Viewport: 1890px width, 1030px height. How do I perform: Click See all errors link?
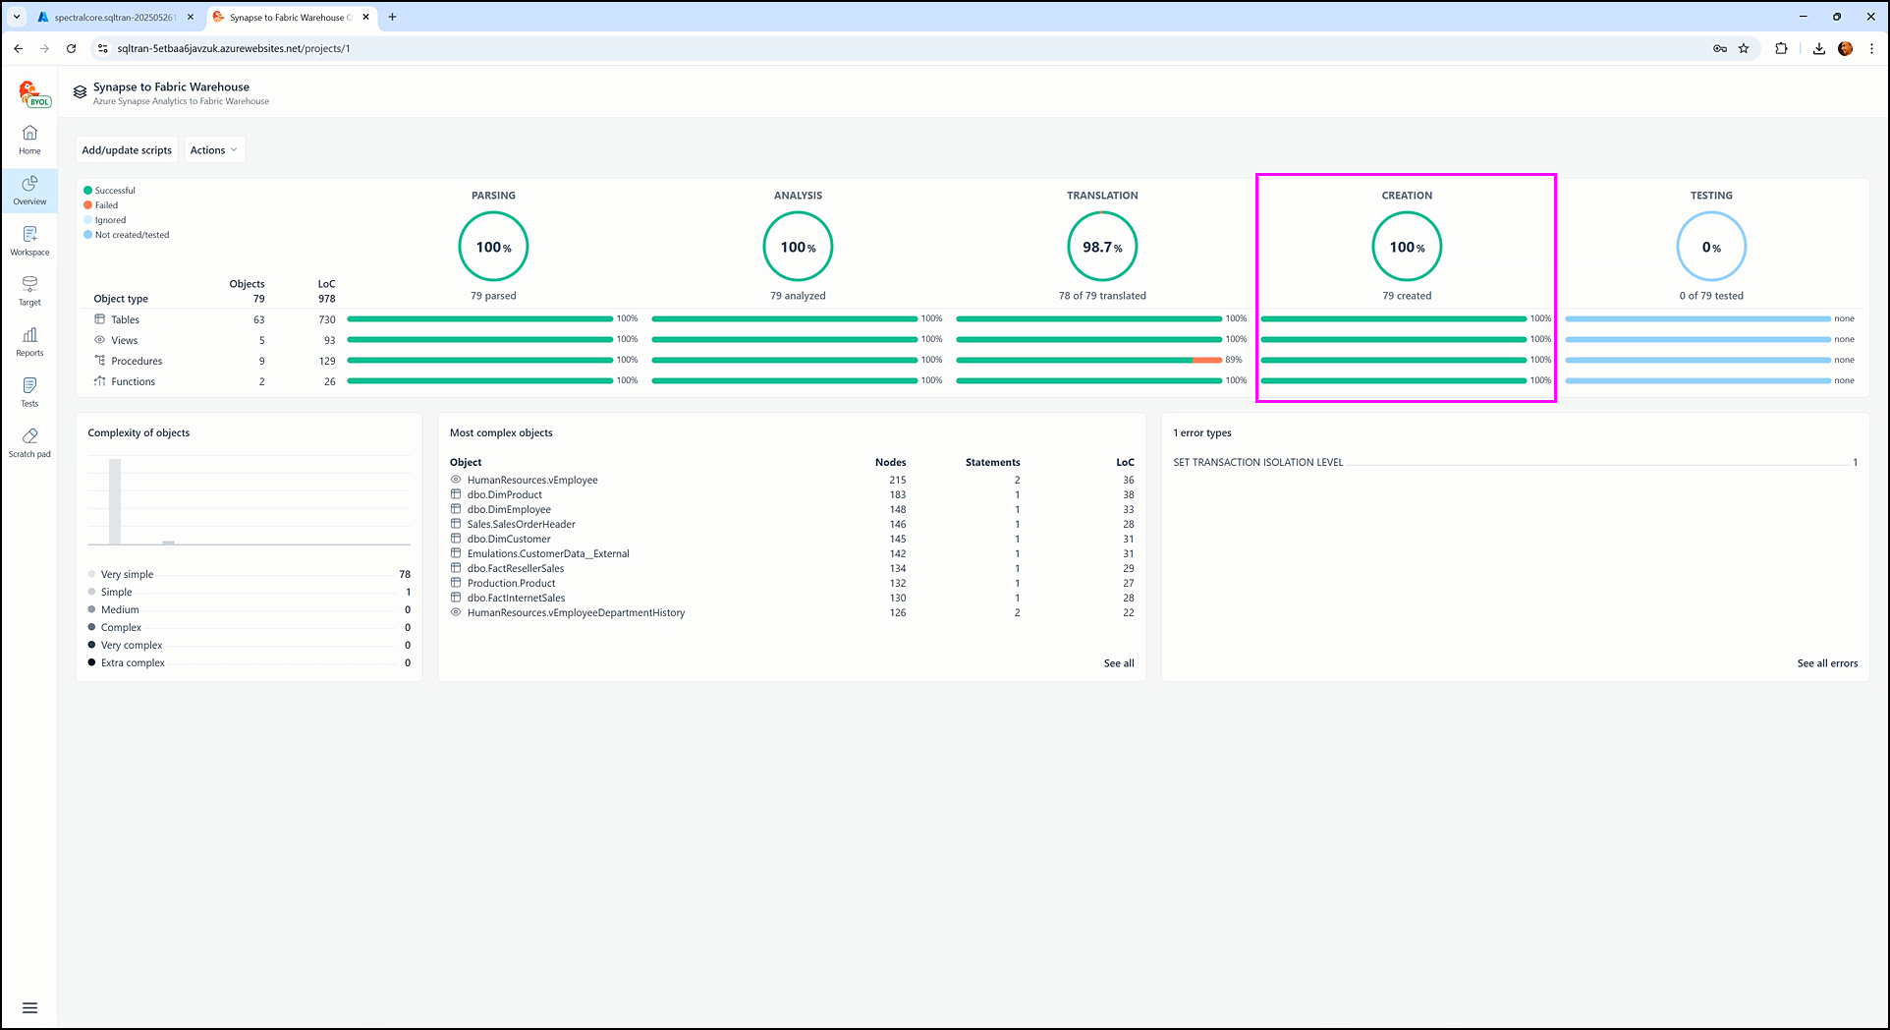[x=1826, y=663]
